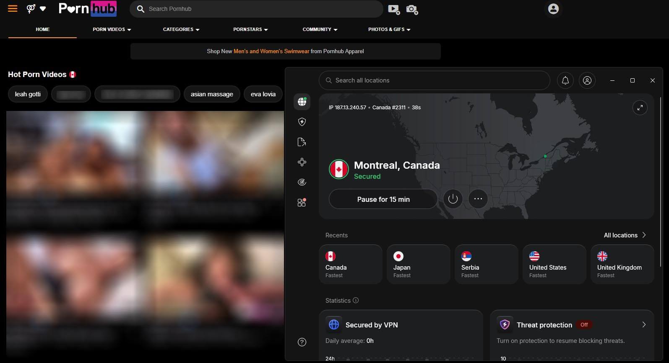
Task: Click the photo upload camera icon
Action: pyautogui.click(x=412, y=9)
